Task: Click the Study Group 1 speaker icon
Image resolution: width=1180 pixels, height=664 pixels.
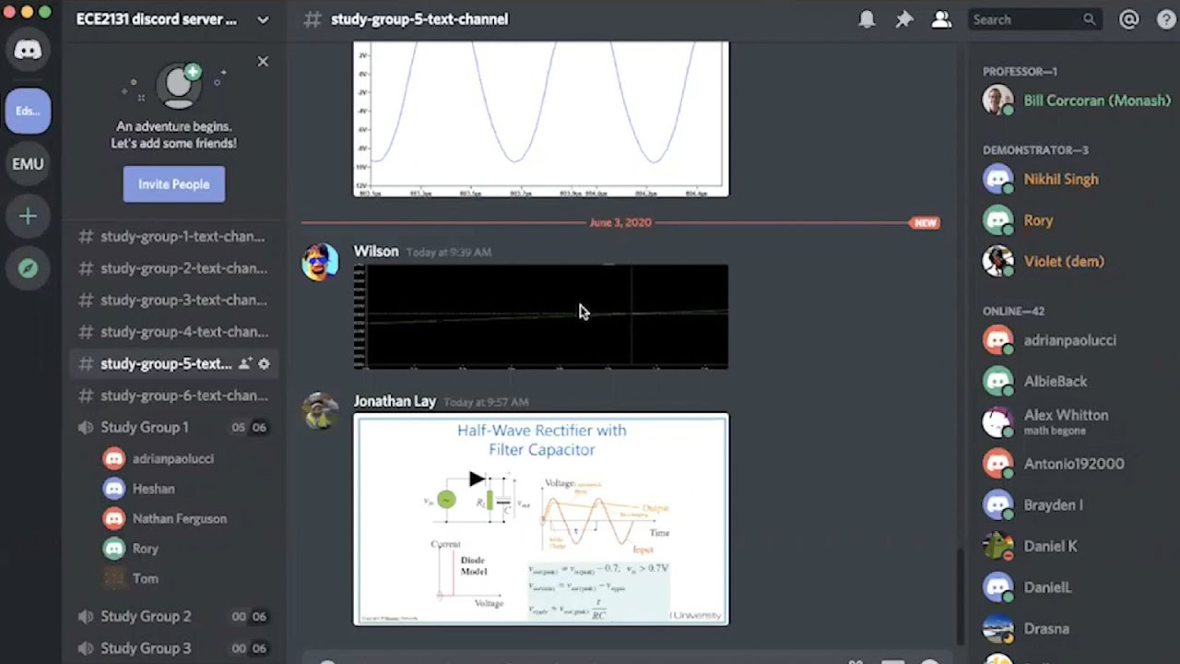Action: 86,428
